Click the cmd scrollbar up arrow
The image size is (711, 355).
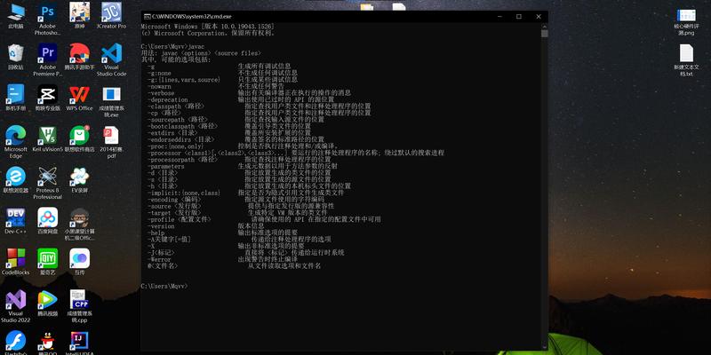[545, 26]
